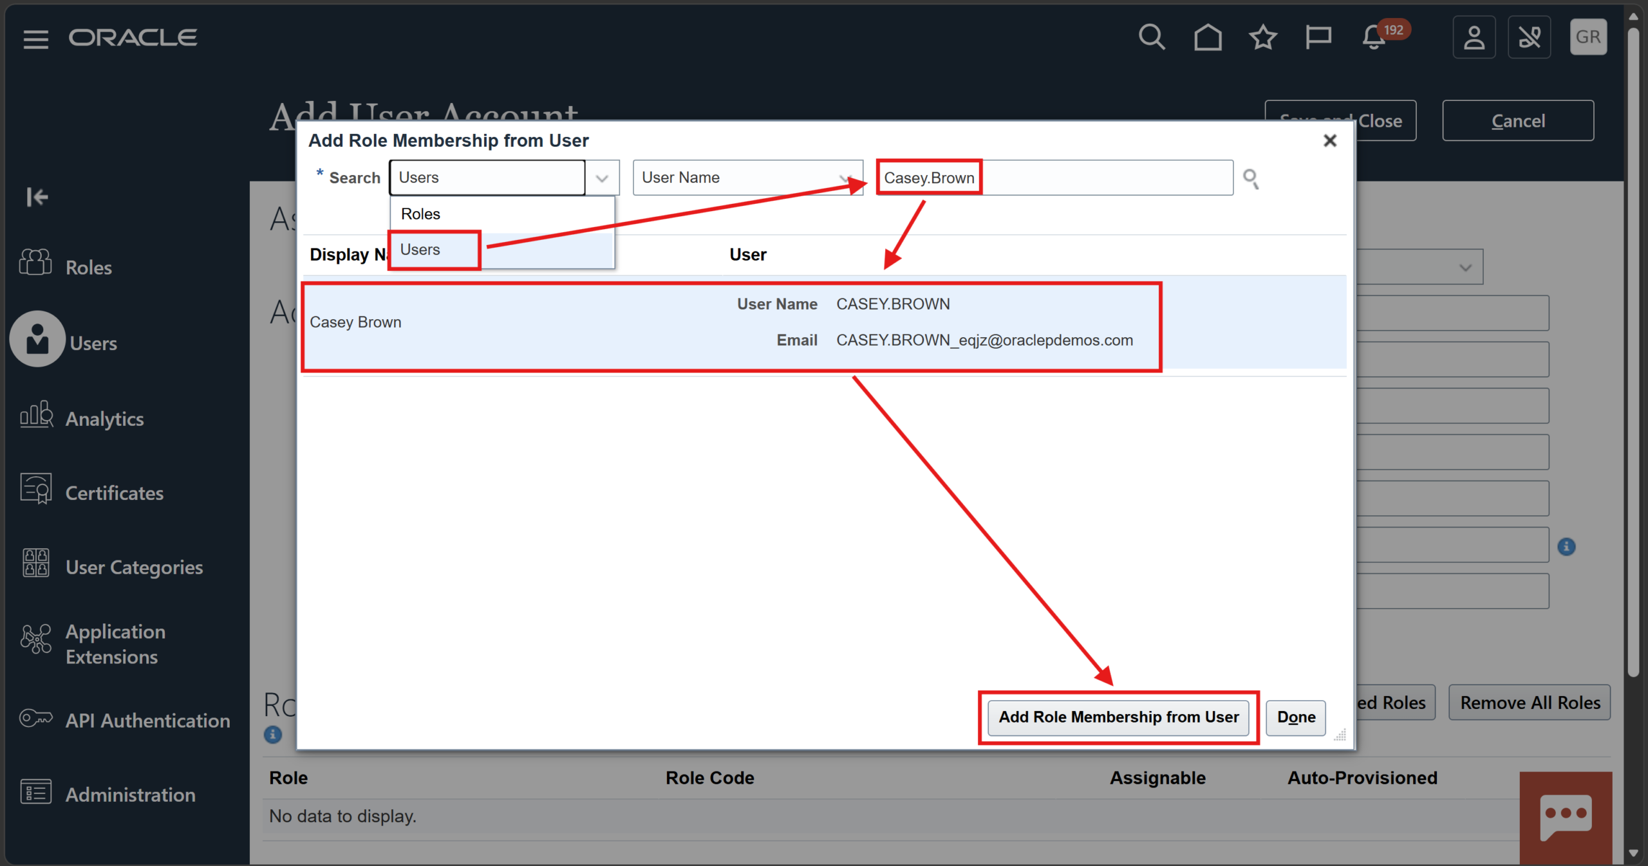Click the Role Code column header
Viewport: 1648px width, 866px height.
coord(710,778)
